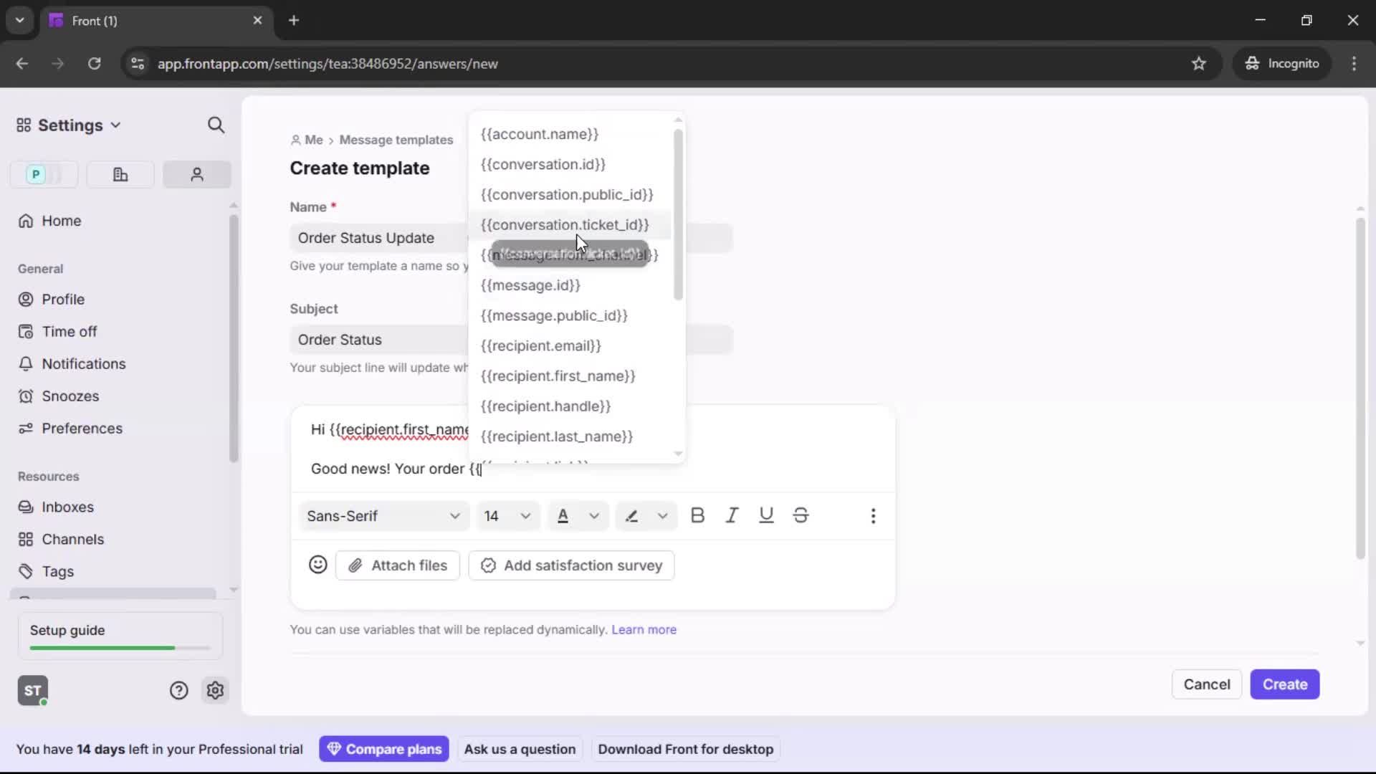Open the Learn more link about variables
1376x774 pixels.
[644, 629]
